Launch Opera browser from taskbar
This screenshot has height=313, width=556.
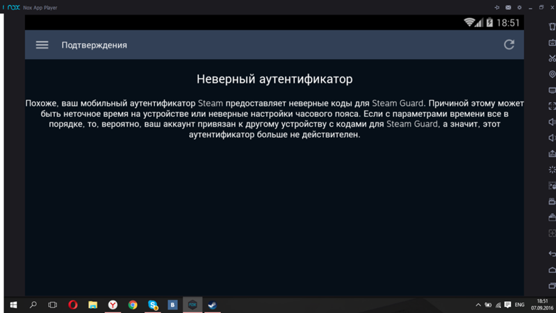(73, 305)
